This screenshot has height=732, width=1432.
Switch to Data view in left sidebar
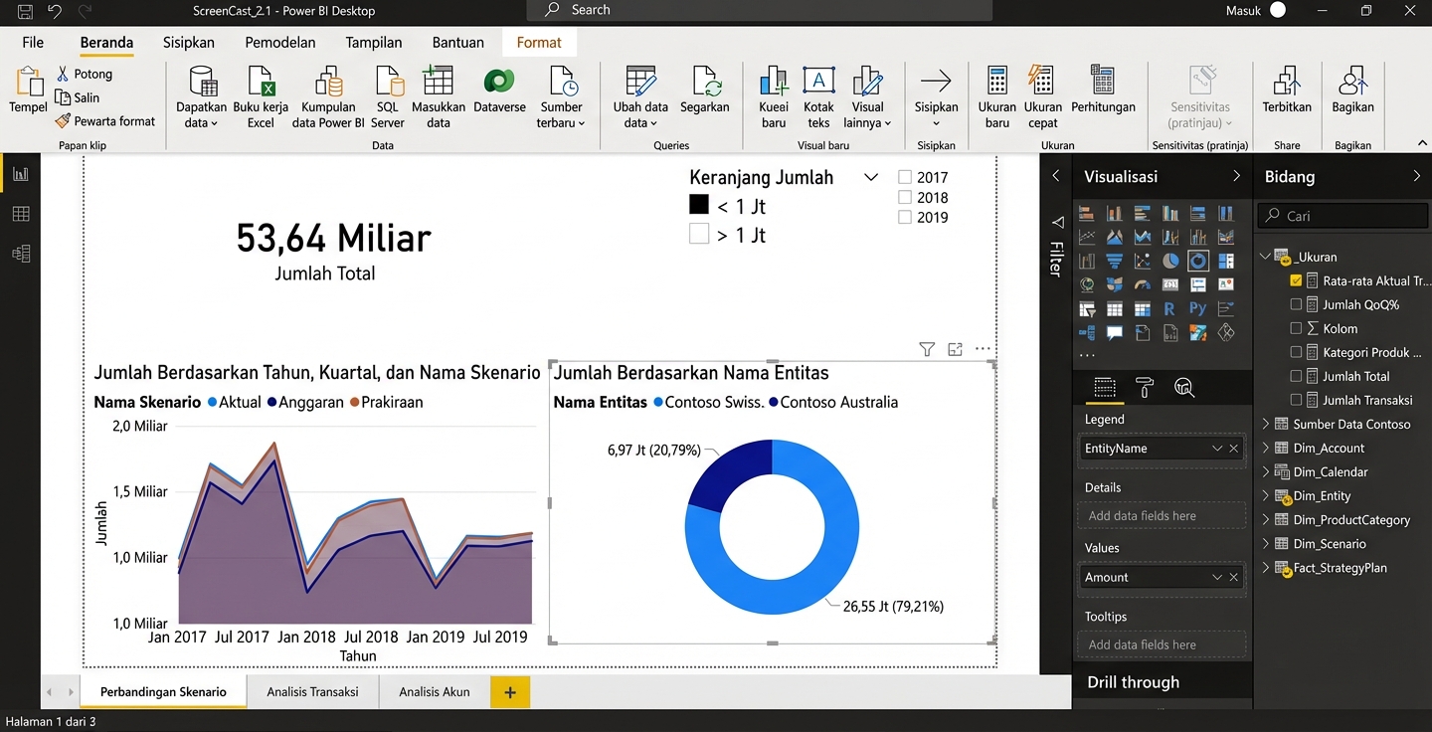coord(21,214)
